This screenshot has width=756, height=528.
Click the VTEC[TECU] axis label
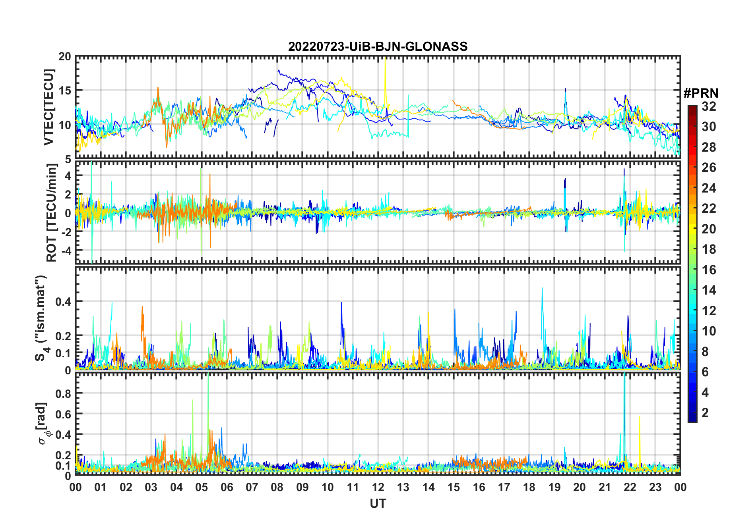tap(48, 107)
